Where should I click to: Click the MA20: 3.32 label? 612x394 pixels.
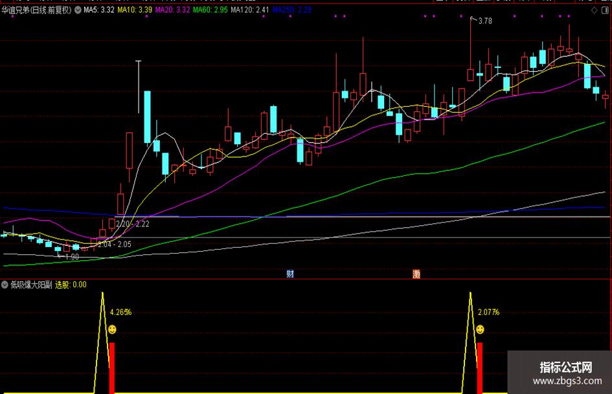172,10
